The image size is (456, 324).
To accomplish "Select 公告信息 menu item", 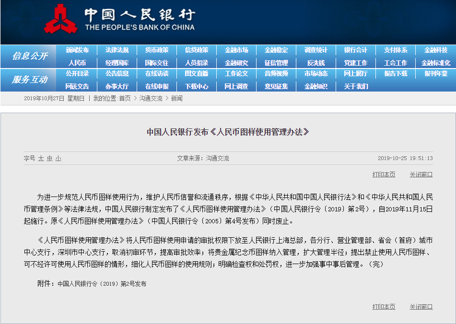I will 117,73.
